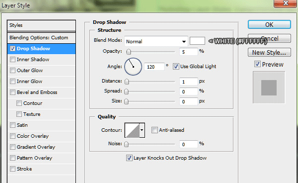Viewport: 298px width, 183px height.
Task: Toggle the Preview checkbox
Action: 257,64
